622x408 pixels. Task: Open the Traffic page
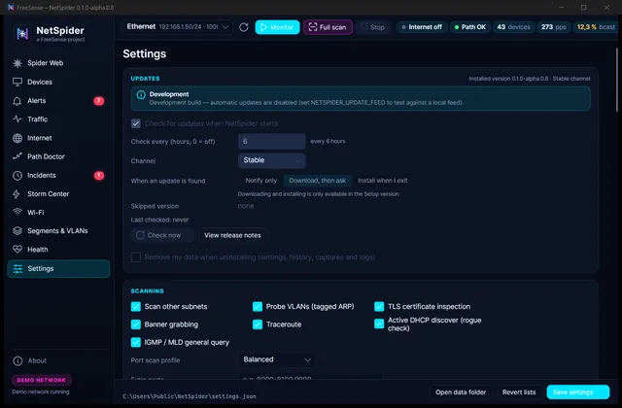(x=58, y=119)
